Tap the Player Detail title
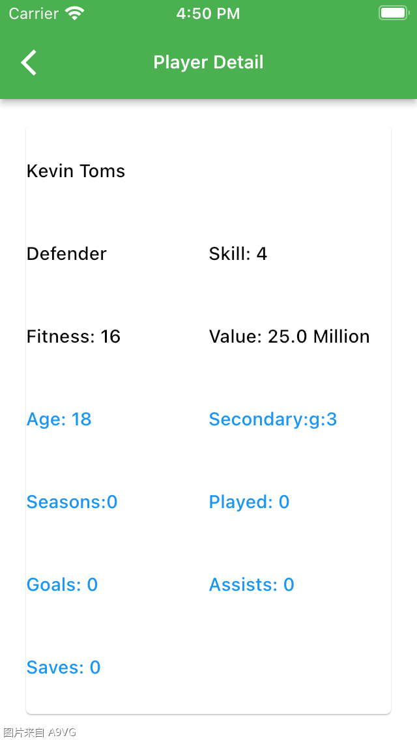417x740 pixels. [208, 63]
